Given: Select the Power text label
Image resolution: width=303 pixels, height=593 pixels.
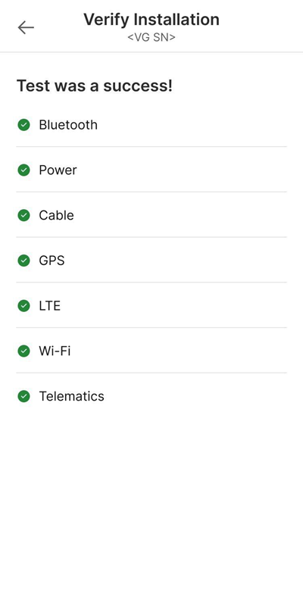Looking at the screenshot, I should tap(58, 170).
